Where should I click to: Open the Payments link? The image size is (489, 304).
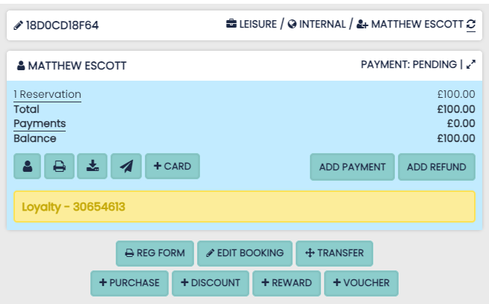point(40,123)
